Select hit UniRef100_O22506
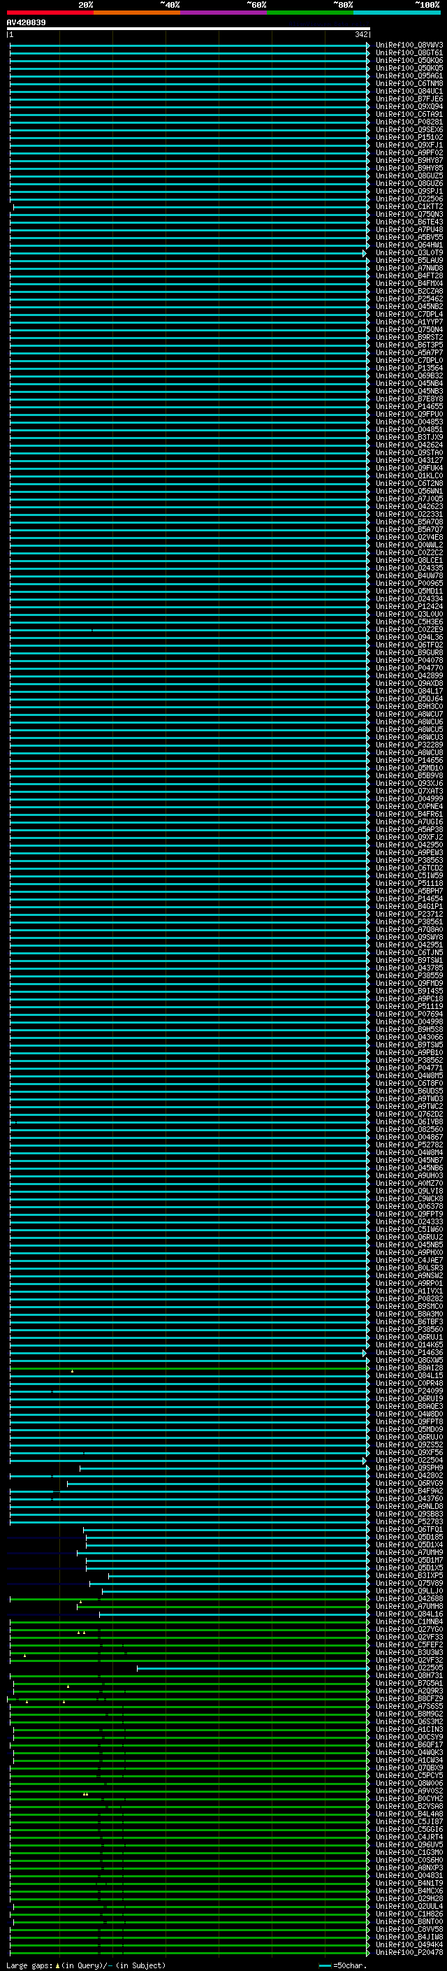This screenshot has width=447, height=1971. point(409,199)
